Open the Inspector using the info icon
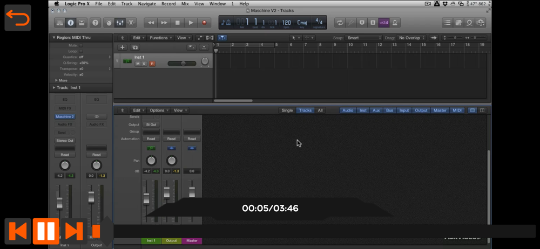This screenshot has height=249, width=540. tap(71, 23)
